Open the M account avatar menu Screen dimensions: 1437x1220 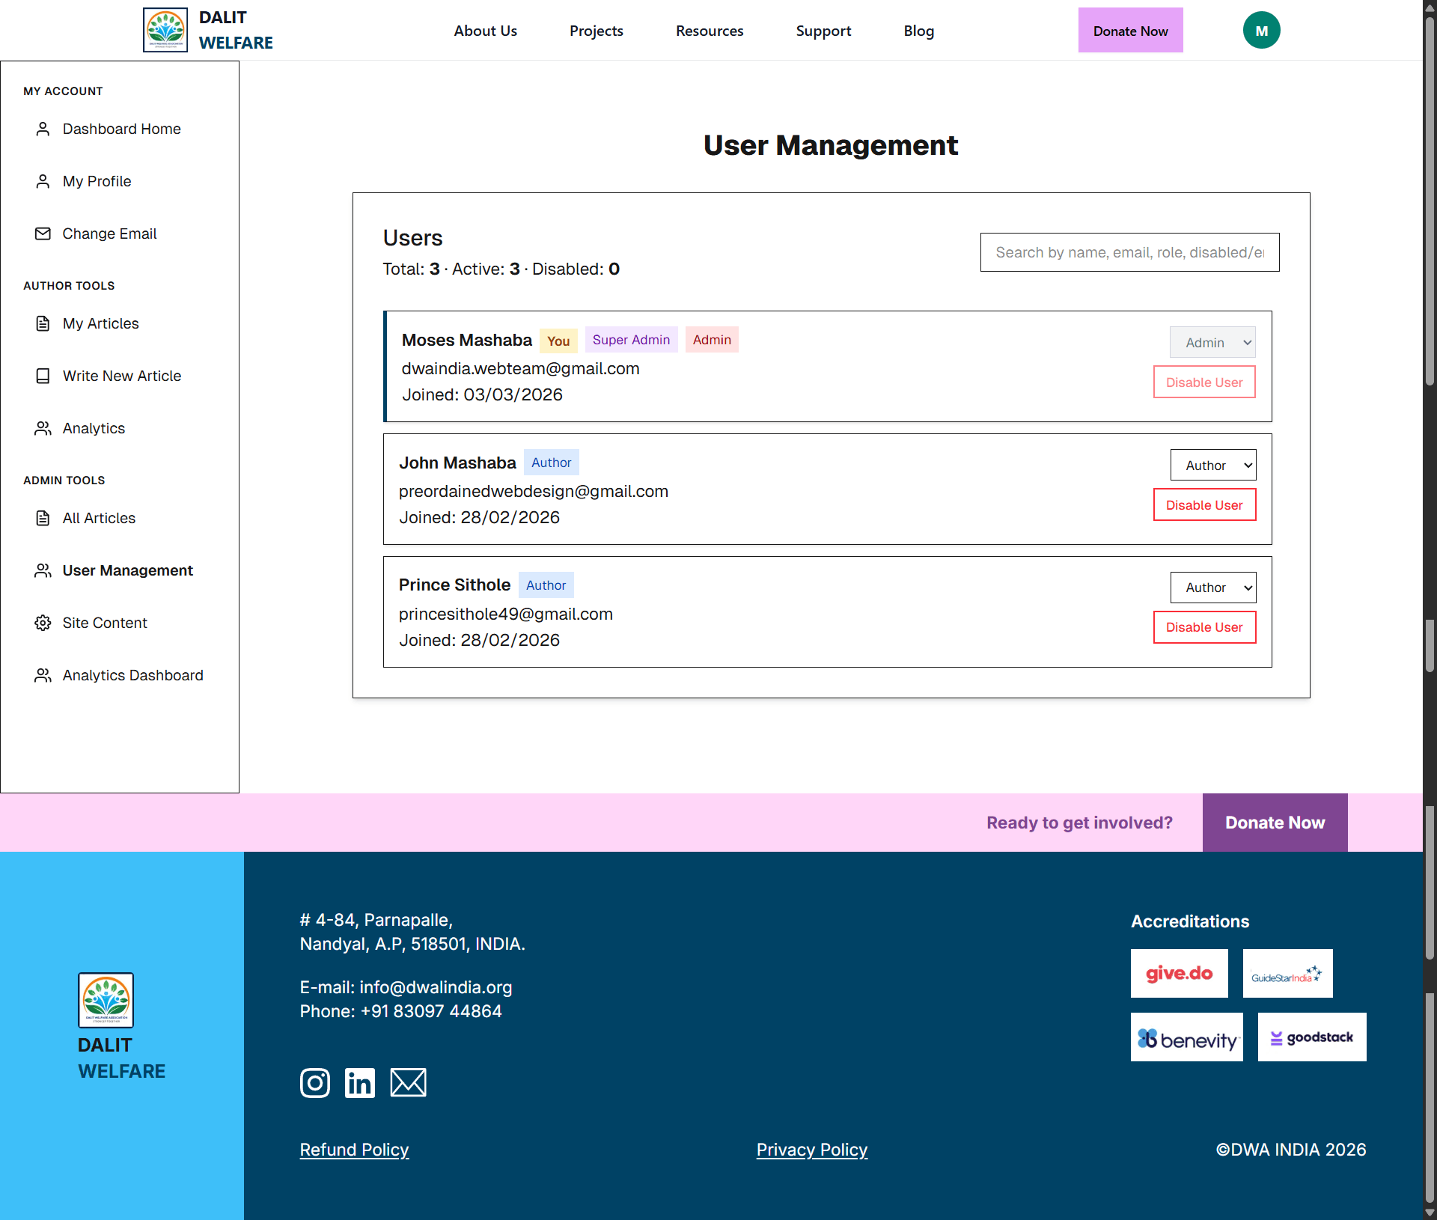(x=1261, y=30)
